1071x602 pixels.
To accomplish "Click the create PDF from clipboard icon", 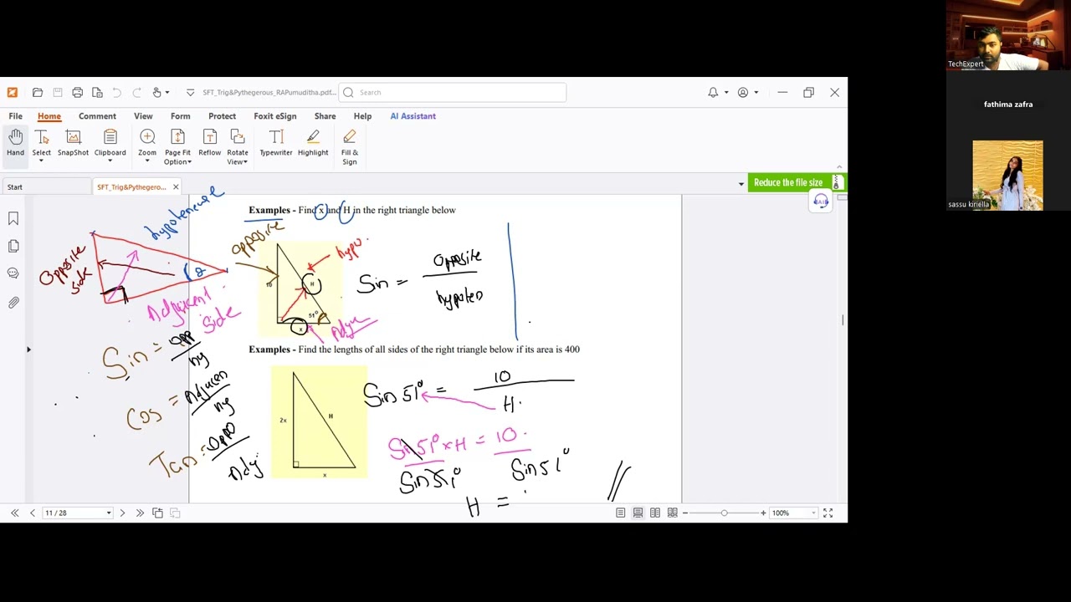I will click(x=97, y=93).
